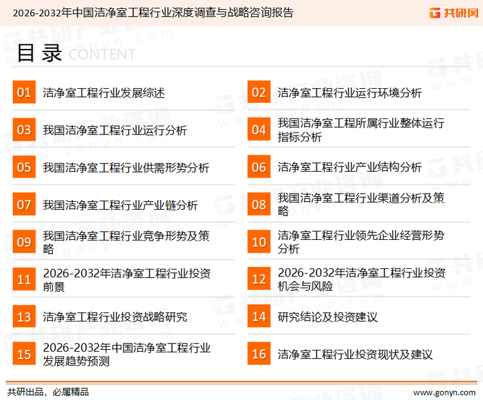Click the orange 04 number box

(x=259, y=129)
